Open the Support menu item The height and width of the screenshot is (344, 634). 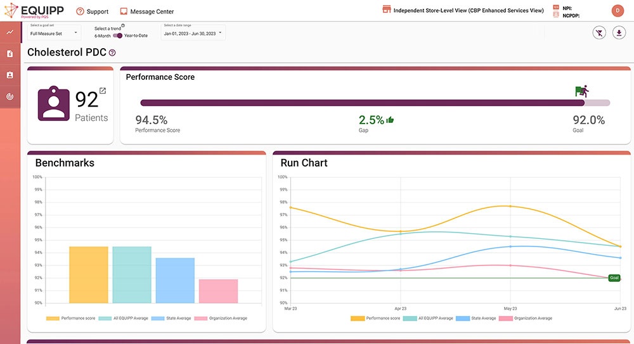click(92, 11)
